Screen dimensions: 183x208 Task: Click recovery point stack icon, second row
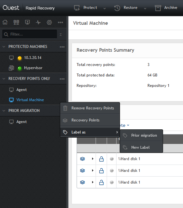tap(82, 171)
